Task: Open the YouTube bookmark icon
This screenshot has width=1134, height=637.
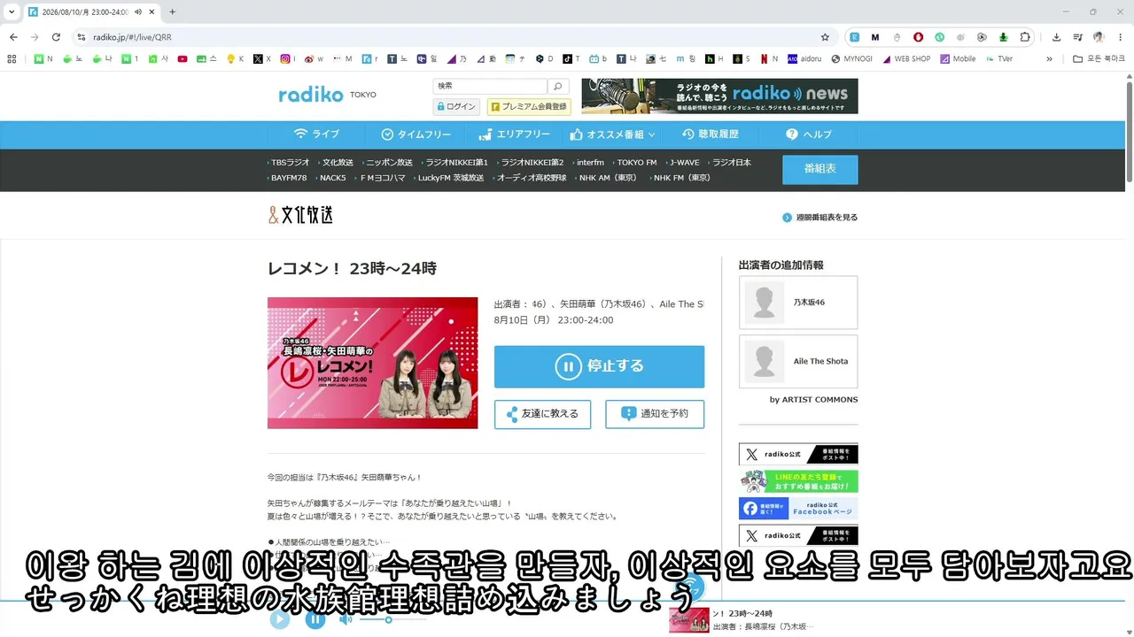Action: (x=183, y=59)
